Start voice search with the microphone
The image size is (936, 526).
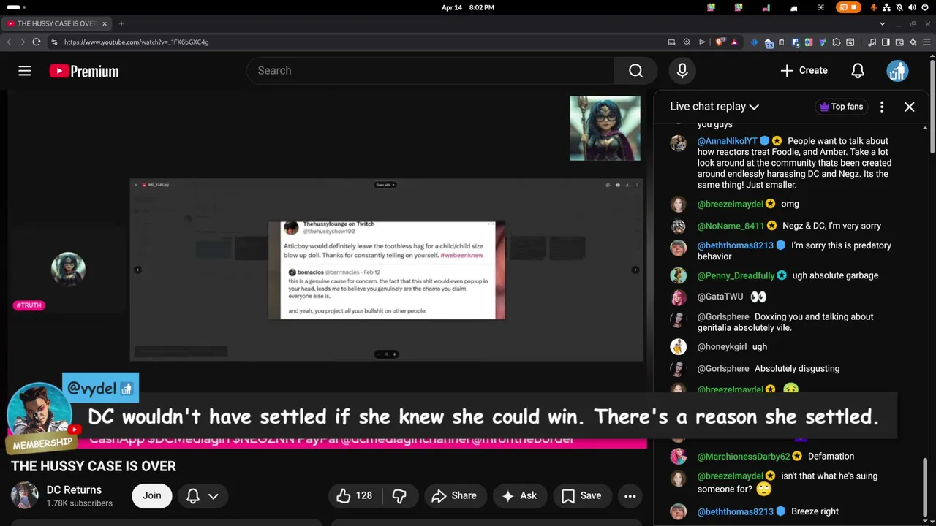(682, 71)
